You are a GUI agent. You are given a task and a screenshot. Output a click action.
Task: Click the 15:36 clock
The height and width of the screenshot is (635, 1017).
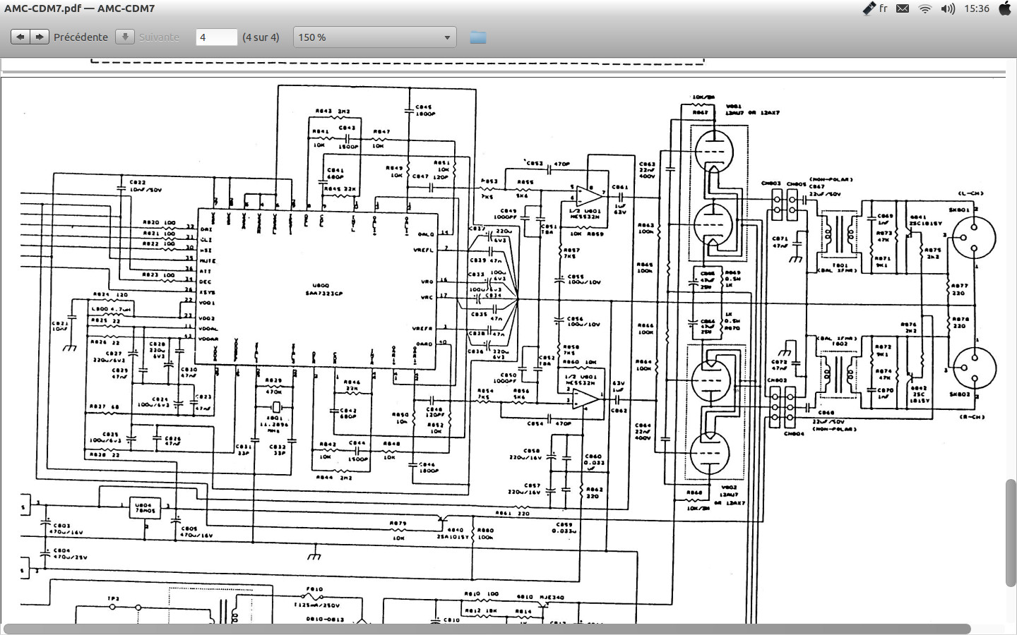(x=977, y=8)
